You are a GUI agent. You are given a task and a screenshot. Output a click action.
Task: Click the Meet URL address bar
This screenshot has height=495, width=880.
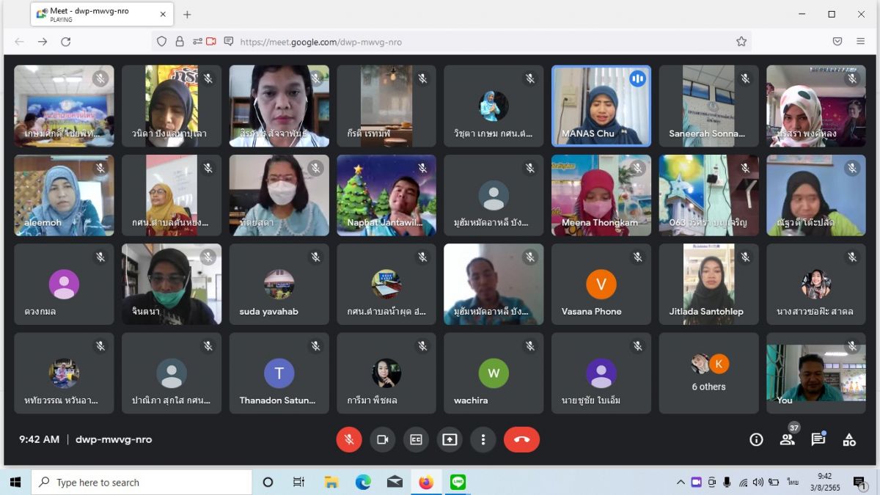[x=477, y=42]
